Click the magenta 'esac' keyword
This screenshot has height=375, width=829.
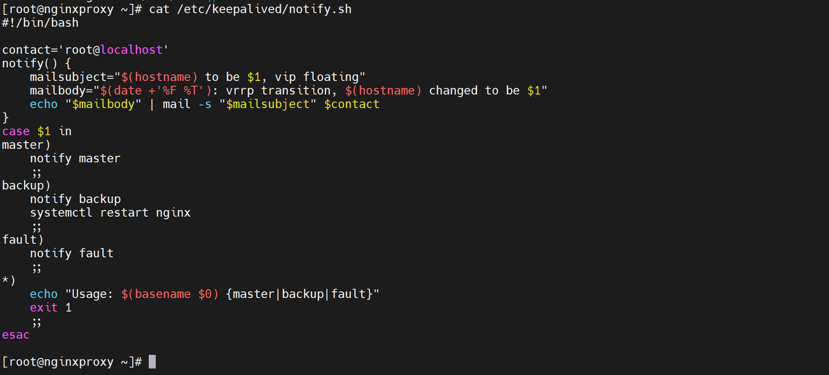coord(16,335)
